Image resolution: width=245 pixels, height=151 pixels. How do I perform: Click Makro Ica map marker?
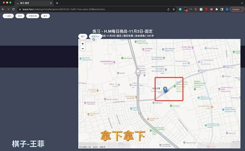point(227,133)
